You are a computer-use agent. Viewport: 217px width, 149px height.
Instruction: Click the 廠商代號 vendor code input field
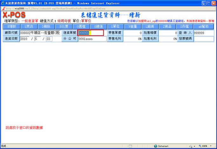pyautogui.click(x=40, y=33)
